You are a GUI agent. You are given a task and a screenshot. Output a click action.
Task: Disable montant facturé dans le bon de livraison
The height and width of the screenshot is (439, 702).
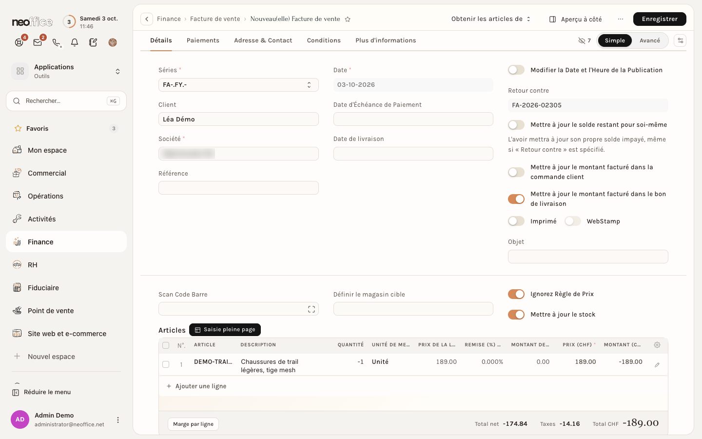tap(516, 199)
